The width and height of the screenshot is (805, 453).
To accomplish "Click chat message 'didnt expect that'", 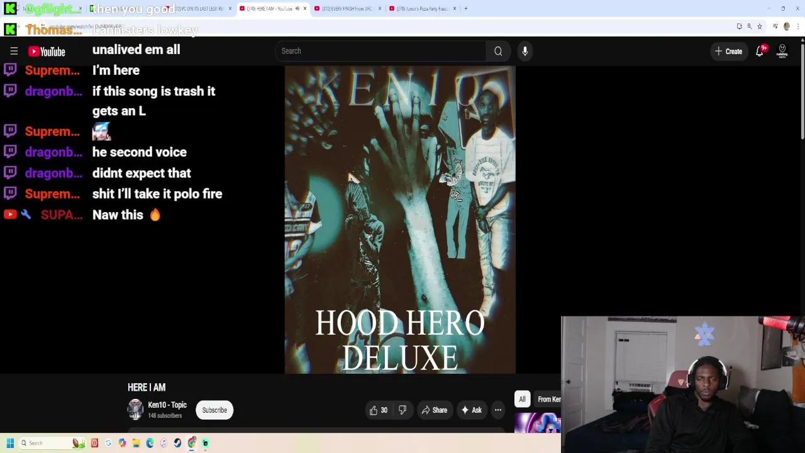I will (142, 173).
